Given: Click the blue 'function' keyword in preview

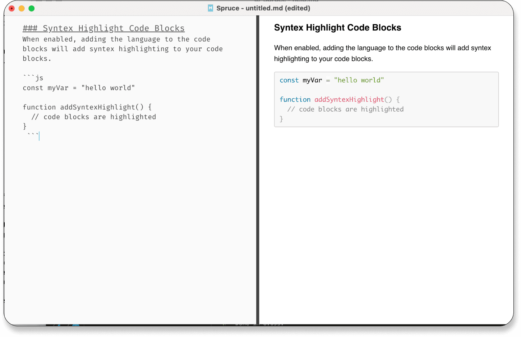Looking at the screenshot, I should (295, 99).
